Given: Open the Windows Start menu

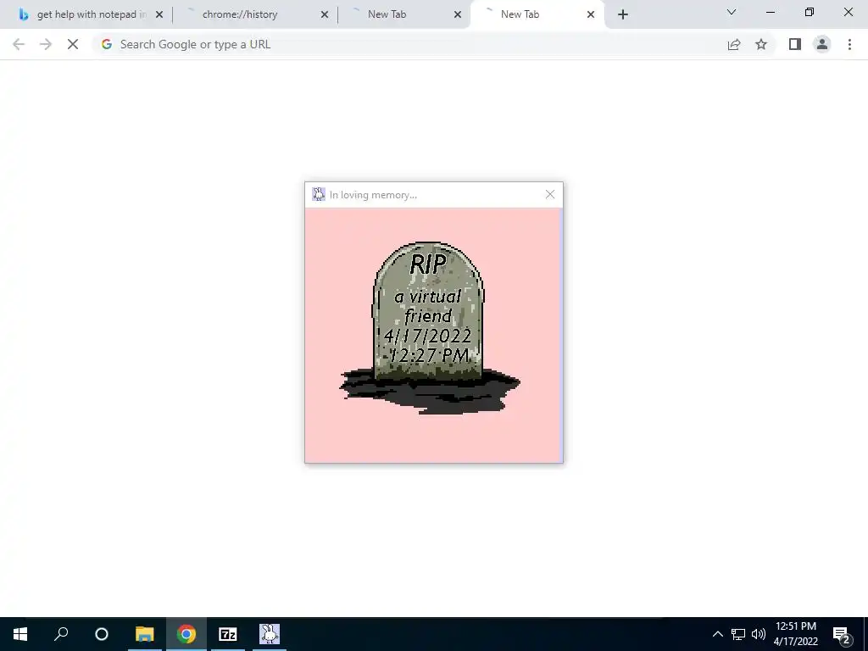Looking at the screenshot, I should 20,634.
